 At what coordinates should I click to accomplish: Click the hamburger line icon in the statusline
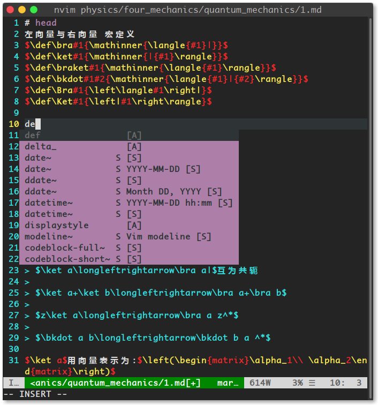pos(312,383)
